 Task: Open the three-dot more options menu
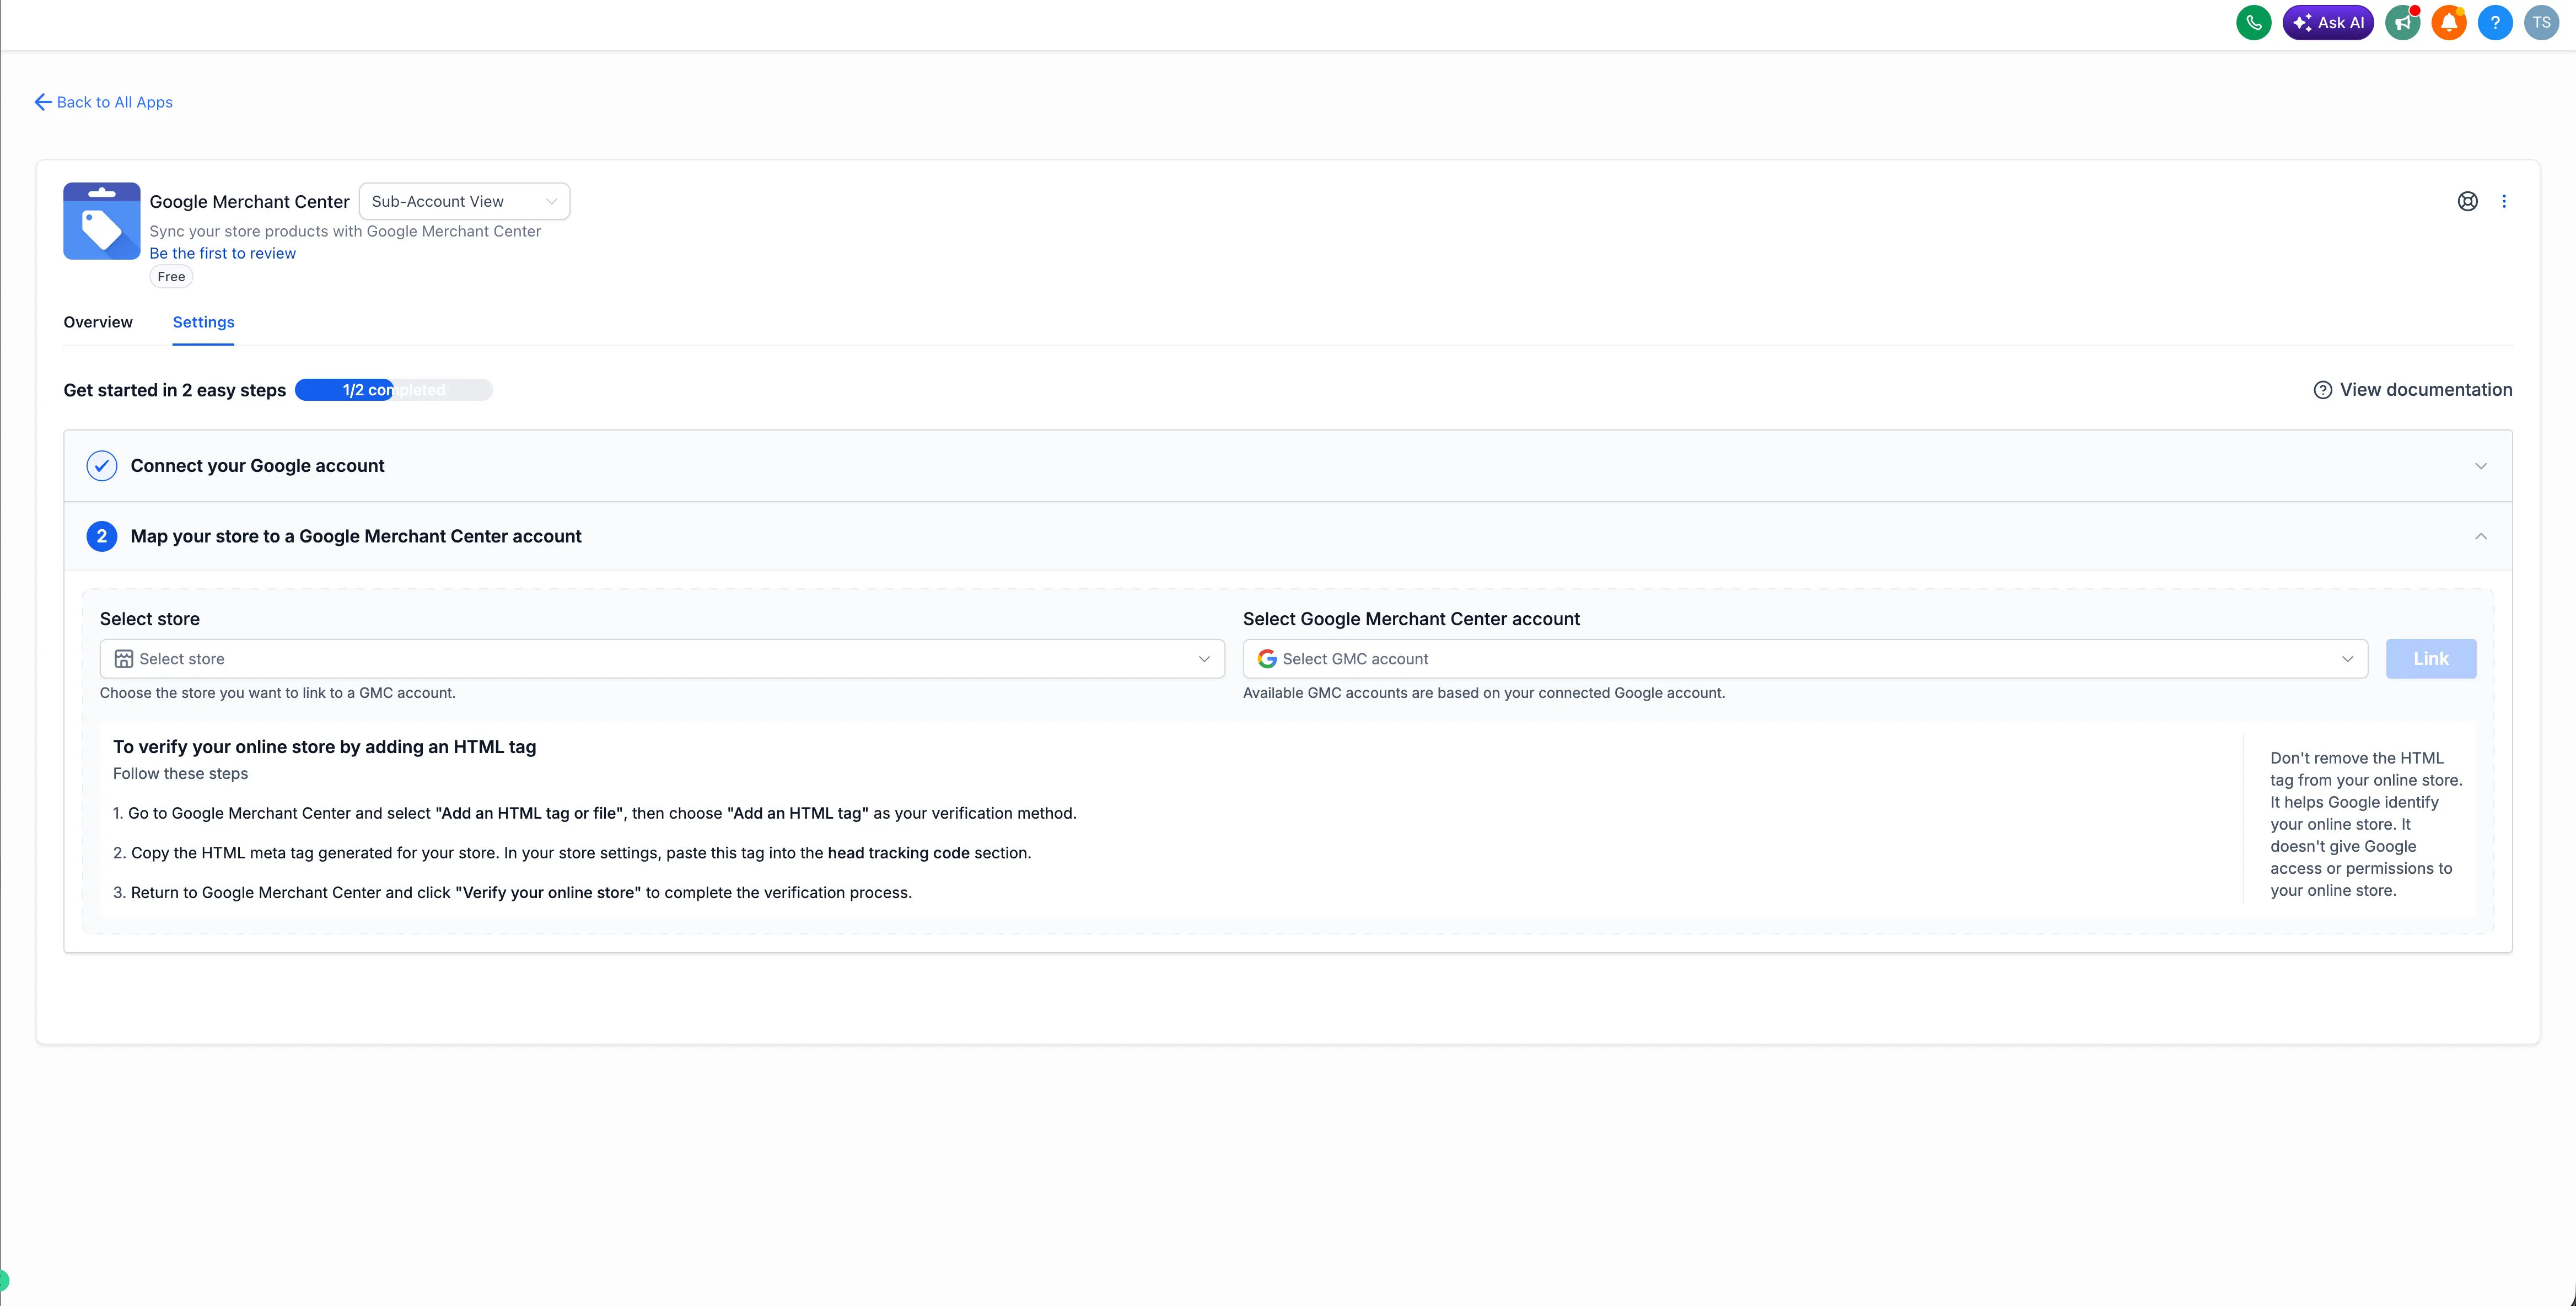(2504, 201)
